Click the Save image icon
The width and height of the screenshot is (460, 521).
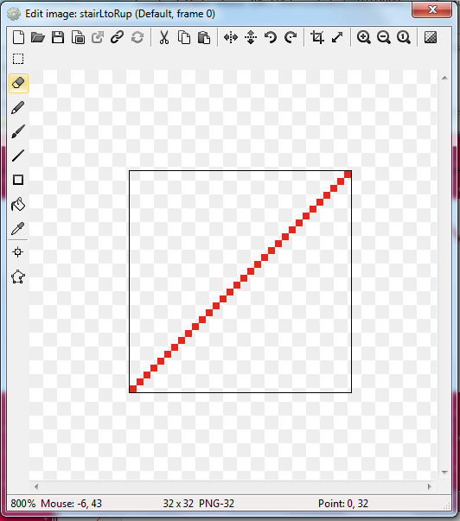(58, 37)
